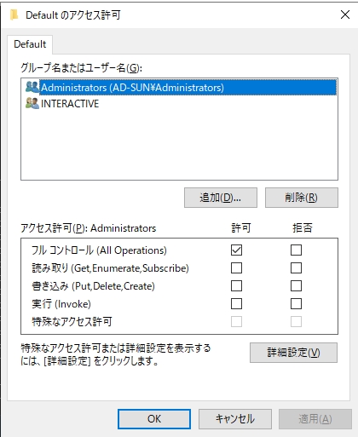
Task: Click the folder icon in title bar
Action: (14, 14)
